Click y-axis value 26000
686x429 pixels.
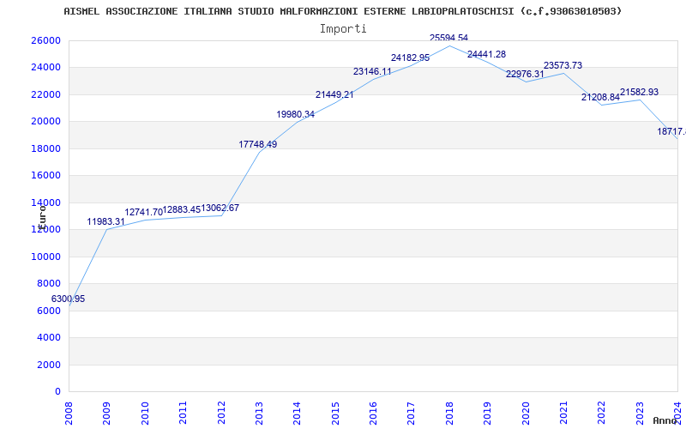45,40
